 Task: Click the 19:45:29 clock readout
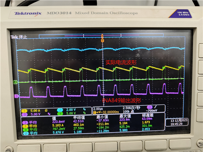click(x=176, y=124)
